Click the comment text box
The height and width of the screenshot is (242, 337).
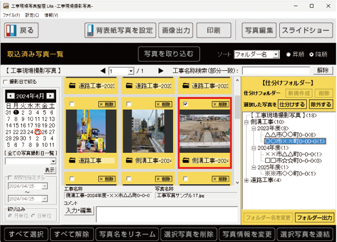[167, 214]
